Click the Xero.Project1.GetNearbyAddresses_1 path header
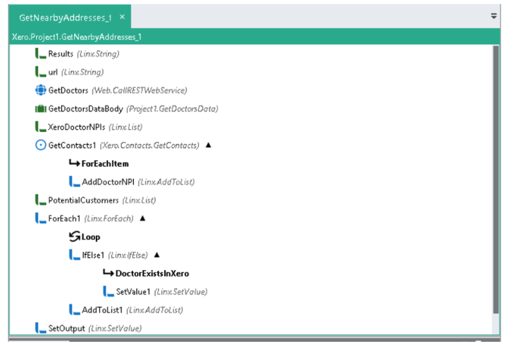This screenshot has height=349, width=509. coord(77,37)
